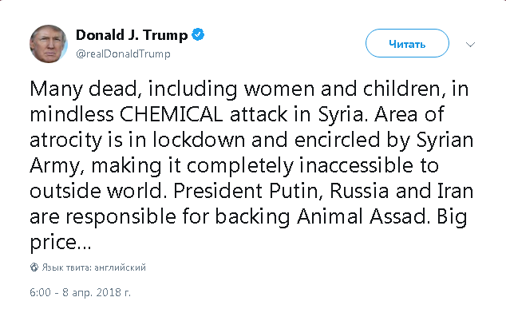Click the trailing text price... in tweet
The image size is (506, 309).
pyautogui.click(x=61, y=244)
